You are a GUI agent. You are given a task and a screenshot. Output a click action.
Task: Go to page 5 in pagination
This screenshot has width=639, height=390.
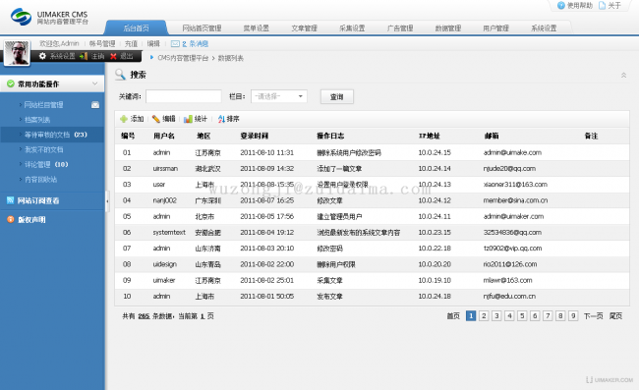(522, 315)
